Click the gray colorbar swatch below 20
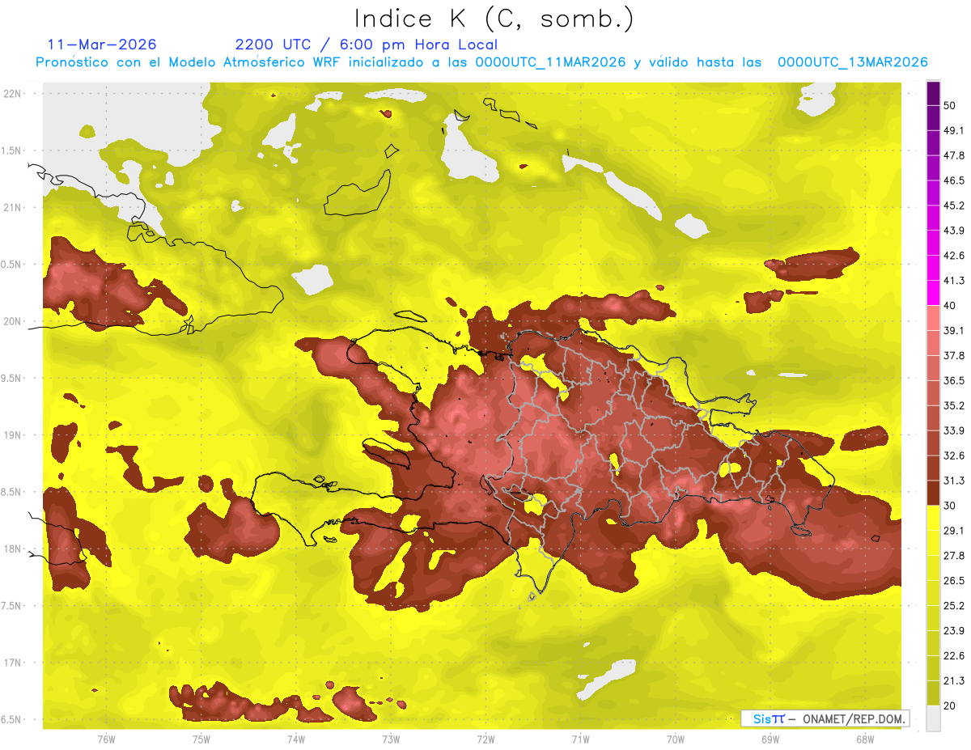The height and width of the screenshot is (750, 971). coord(933,718)
